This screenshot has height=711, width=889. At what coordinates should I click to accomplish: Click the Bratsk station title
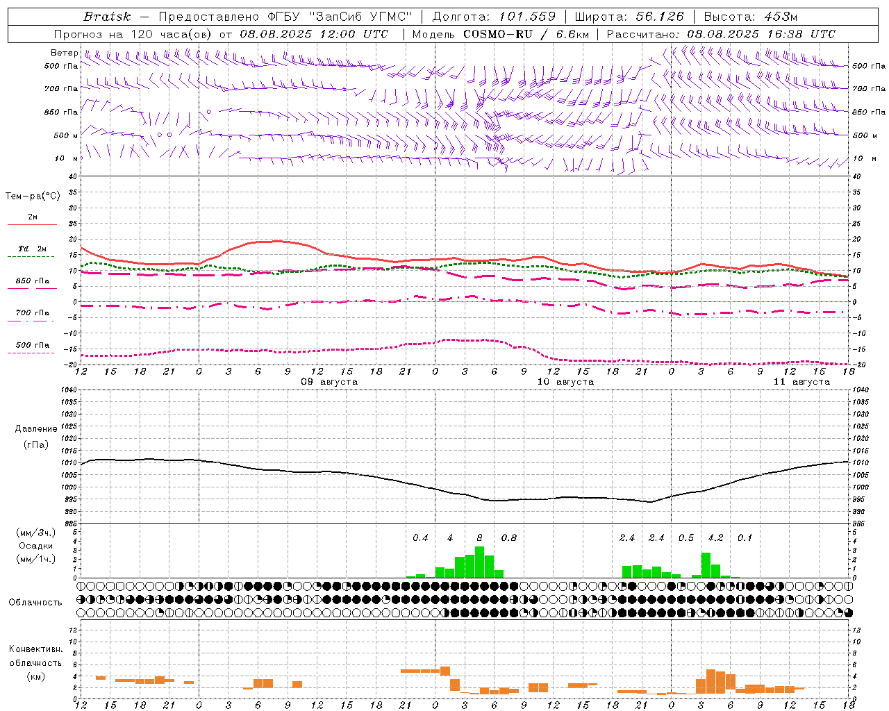pos(107,17)
